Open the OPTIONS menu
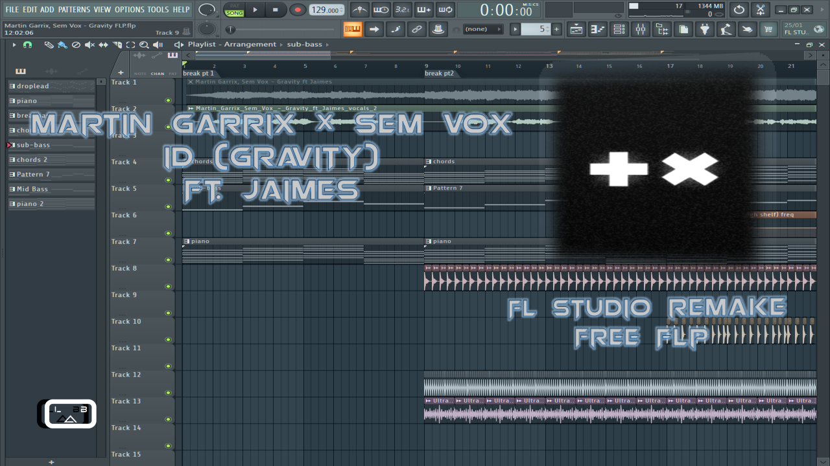 point(130,10)
